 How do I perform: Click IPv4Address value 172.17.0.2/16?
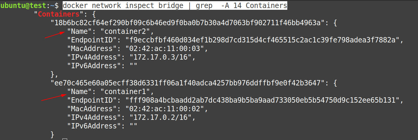point(159,117)
